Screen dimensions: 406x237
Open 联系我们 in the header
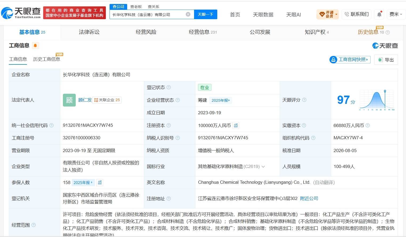(x=357, y=14)
